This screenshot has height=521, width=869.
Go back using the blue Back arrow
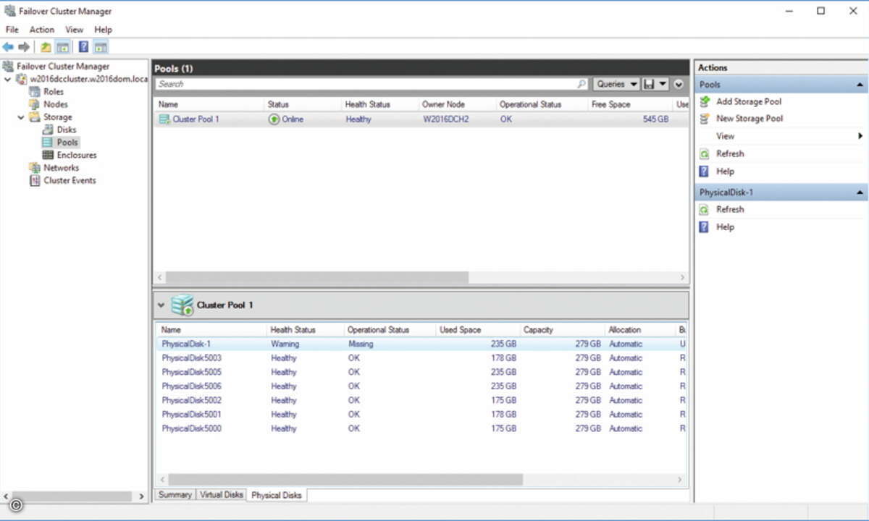pyautogui.click(x=8, y=47)
